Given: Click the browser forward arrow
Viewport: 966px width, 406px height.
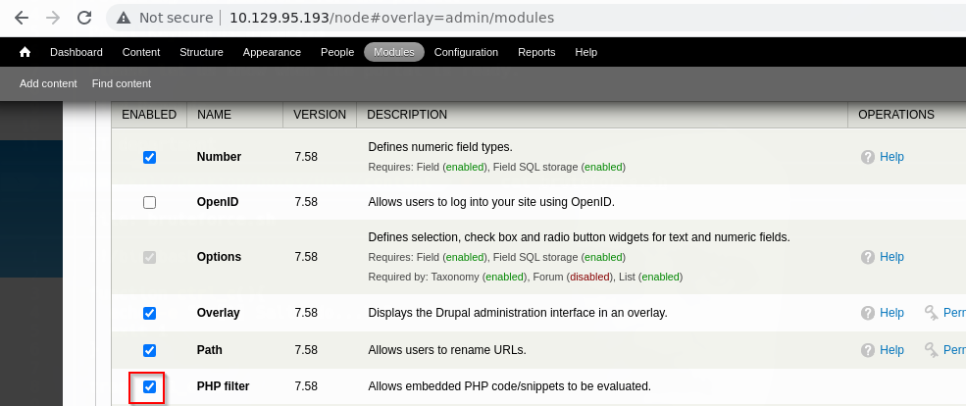Looking at the screenshot, I should click(53, 18).
